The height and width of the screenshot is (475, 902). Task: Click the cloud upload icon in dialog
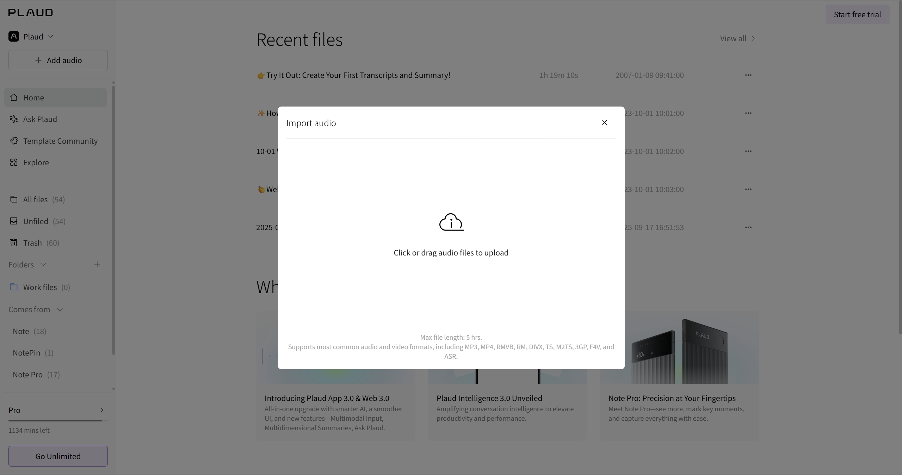pos(451,222)
